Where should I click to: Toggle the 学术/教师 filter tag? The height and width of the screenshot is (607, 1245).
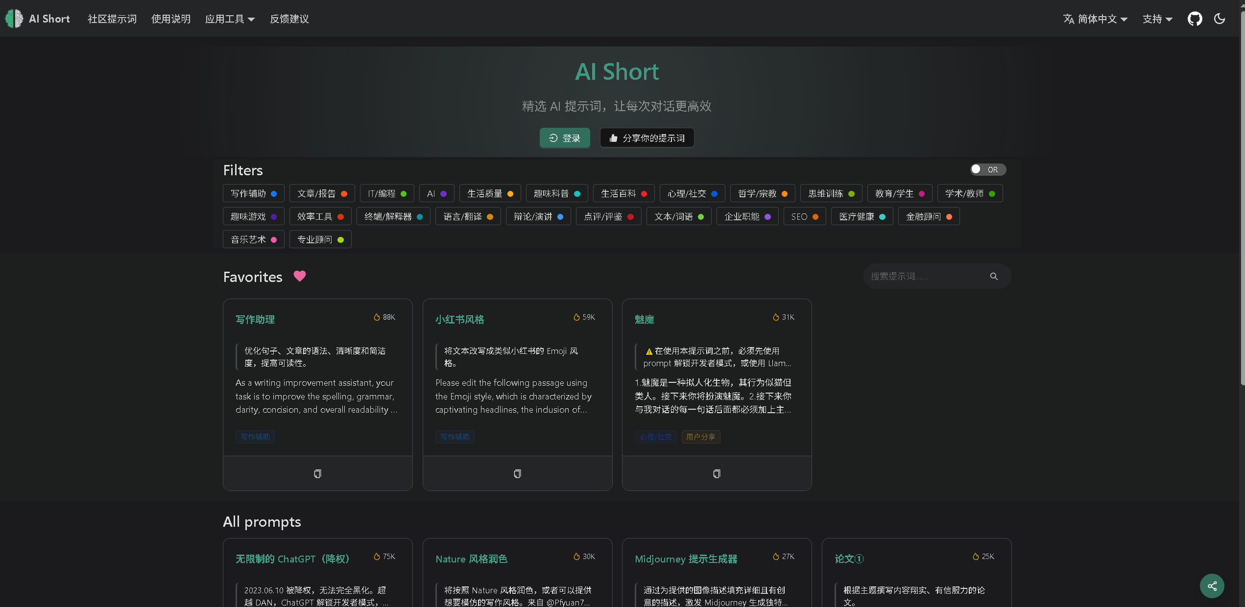click(970, 193)
